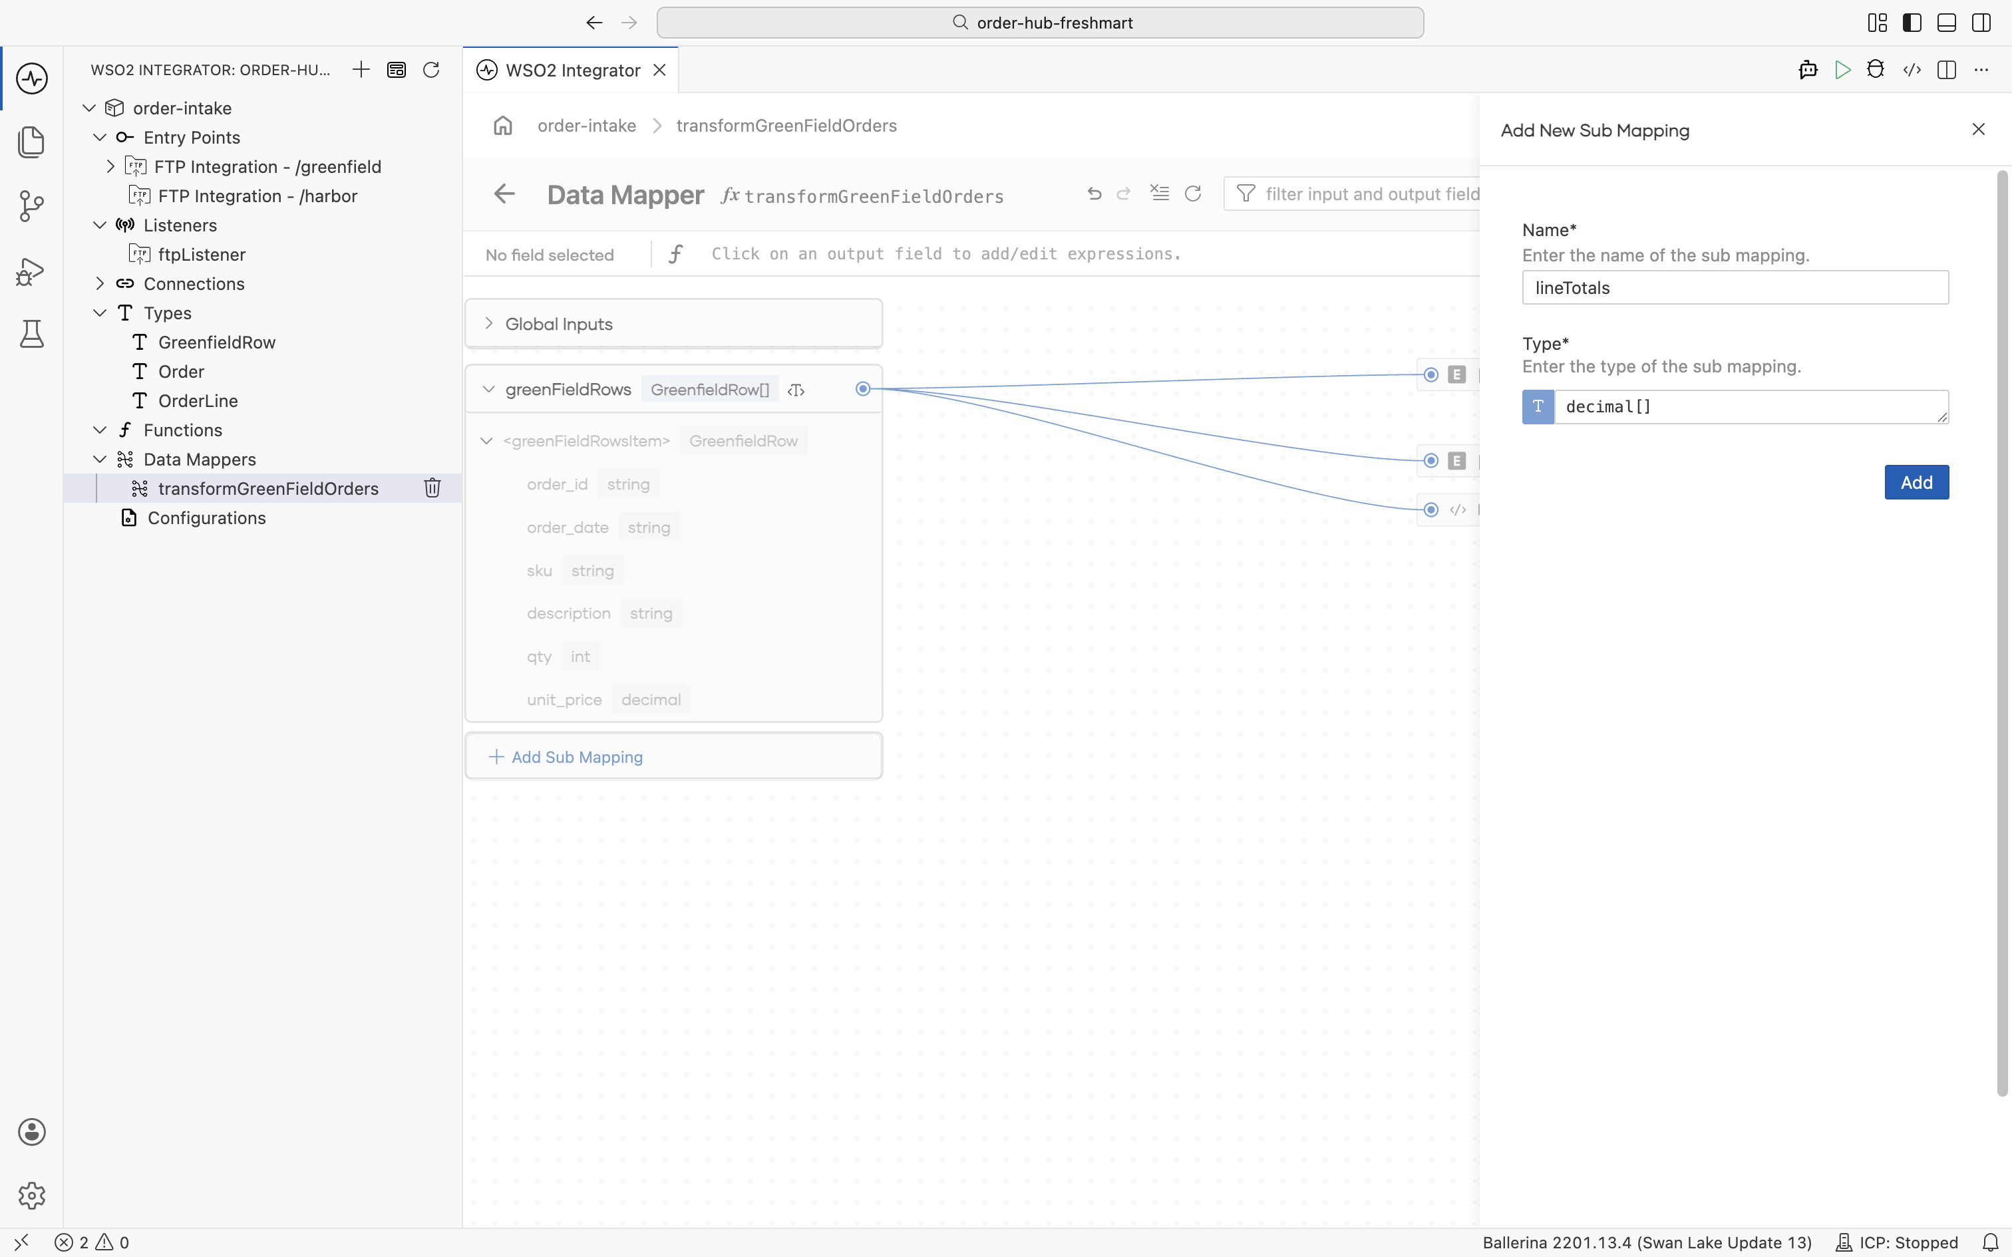Clear all mappings icon in Data Mapper
2012x1257 pixels.
tap(1160, 194)
